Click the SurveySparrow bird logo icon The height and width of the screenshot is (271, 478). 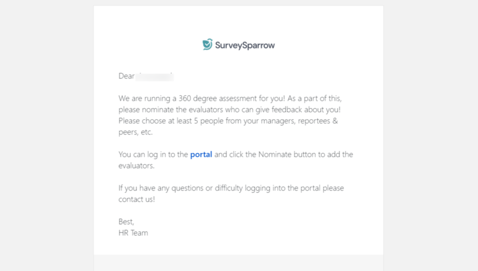click(x=207, y=44)
